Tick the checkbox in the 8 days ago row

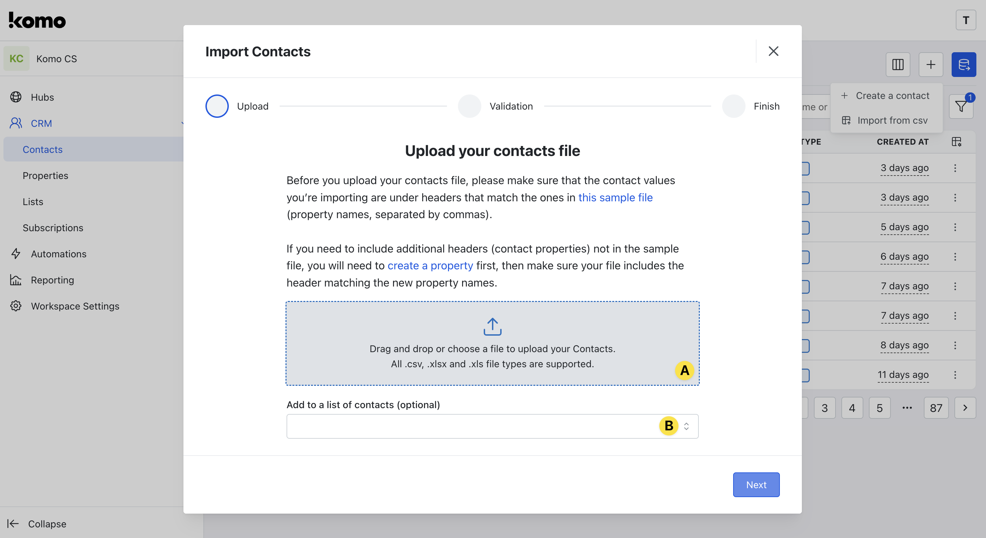805,346
